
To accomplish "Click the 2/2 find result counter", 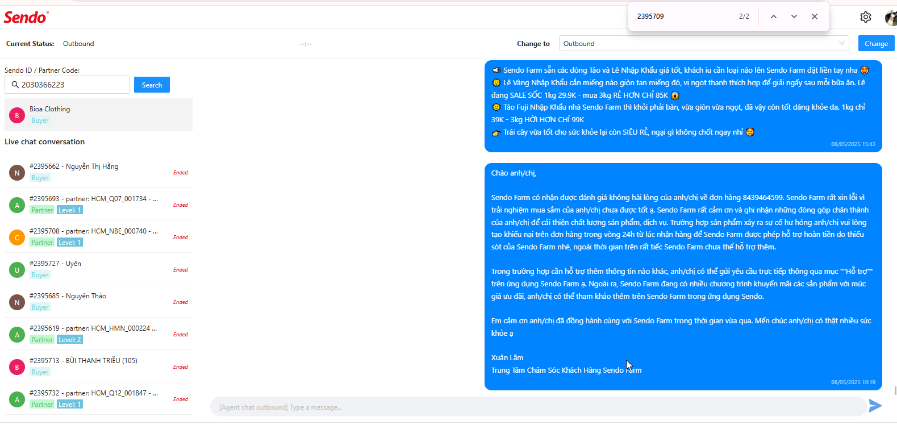I will [744, 16].
